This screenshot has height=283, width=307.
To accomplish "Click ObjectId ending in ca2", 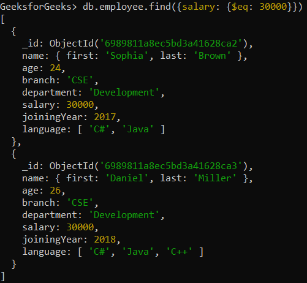I will click(148, 43).
